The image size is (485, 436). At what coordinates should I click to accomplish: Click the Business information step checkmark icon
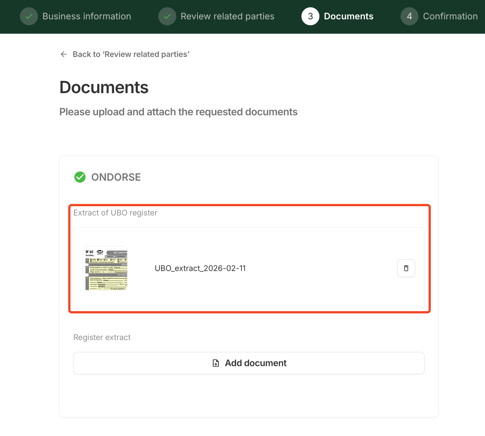[x=29, y=16]
